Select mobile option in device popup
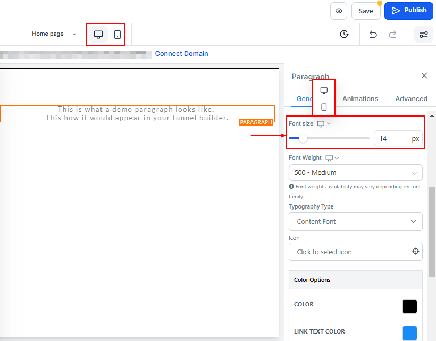The image size is (436, 341). pyautogui.click(x=324, y=107)
